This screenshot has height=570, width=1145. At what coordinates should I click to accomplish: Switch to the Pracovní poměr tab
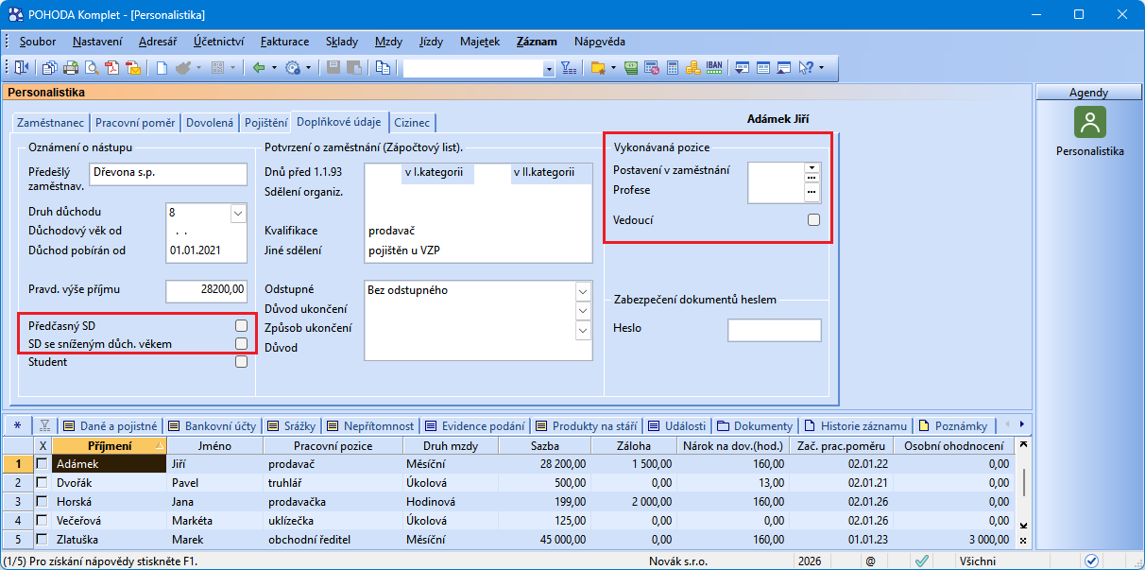pyautogui.click(x=135, y=123)
